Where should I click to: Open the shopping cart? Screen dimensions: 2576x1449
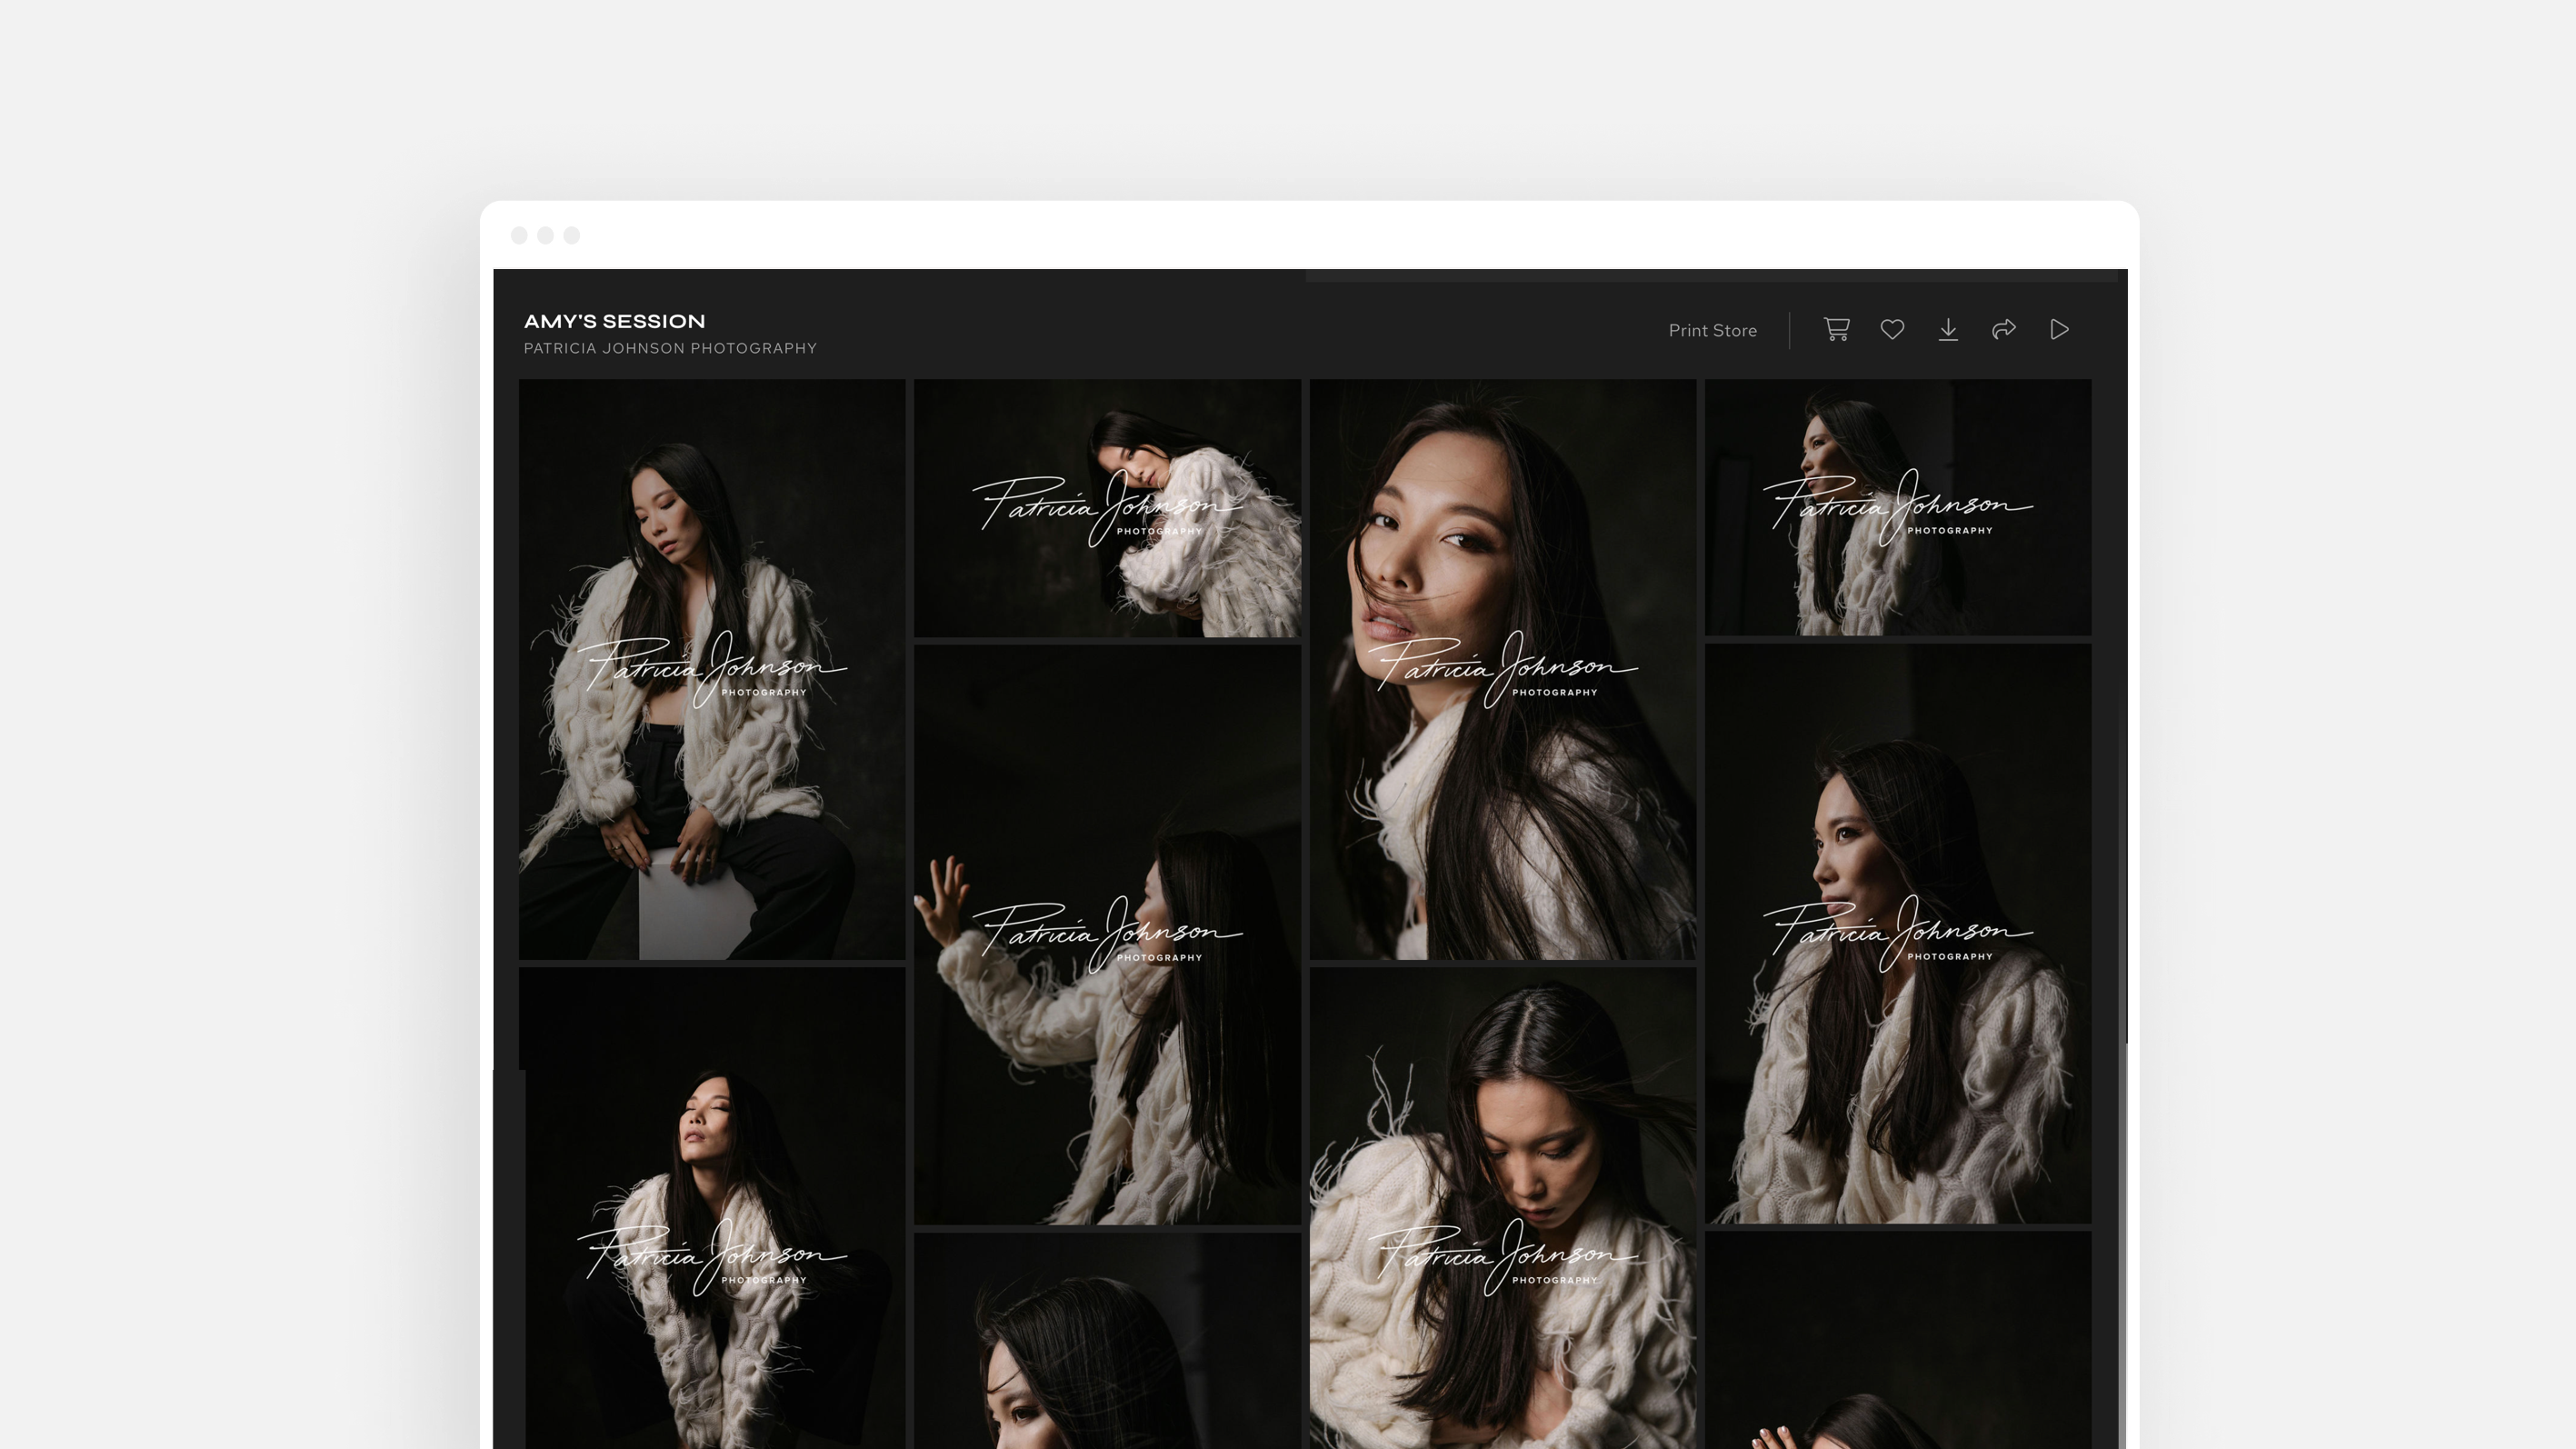(x=1837, y=329)
